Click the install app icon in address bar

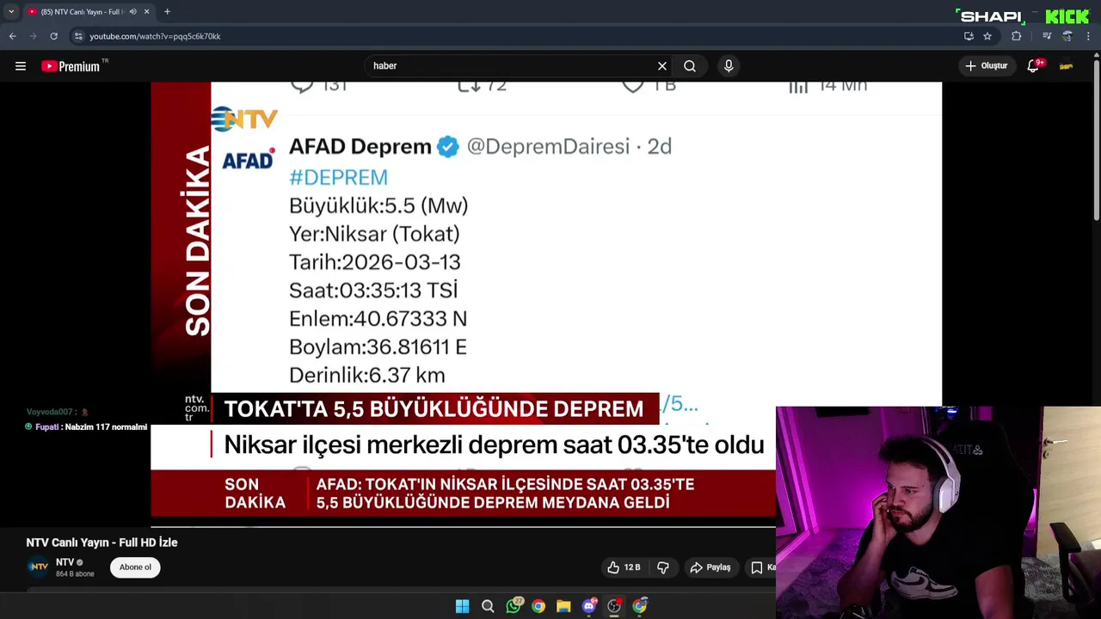click(969, 36)
